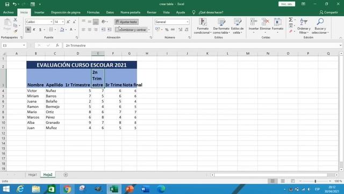Screen dimensions: 344x194
Task: Decrease font size with smaller A icon
Action: point(74,22)
